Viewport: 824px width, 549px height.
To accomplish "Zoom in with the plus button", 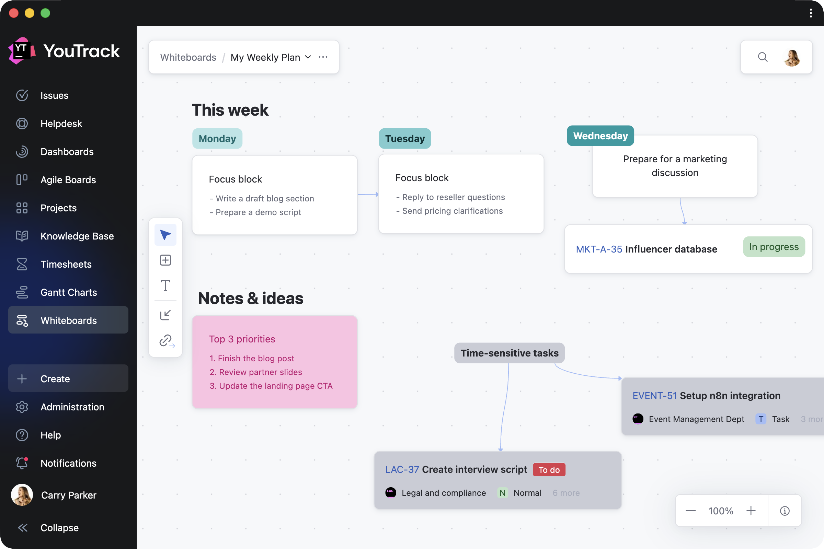I will (x=751, y=511).
